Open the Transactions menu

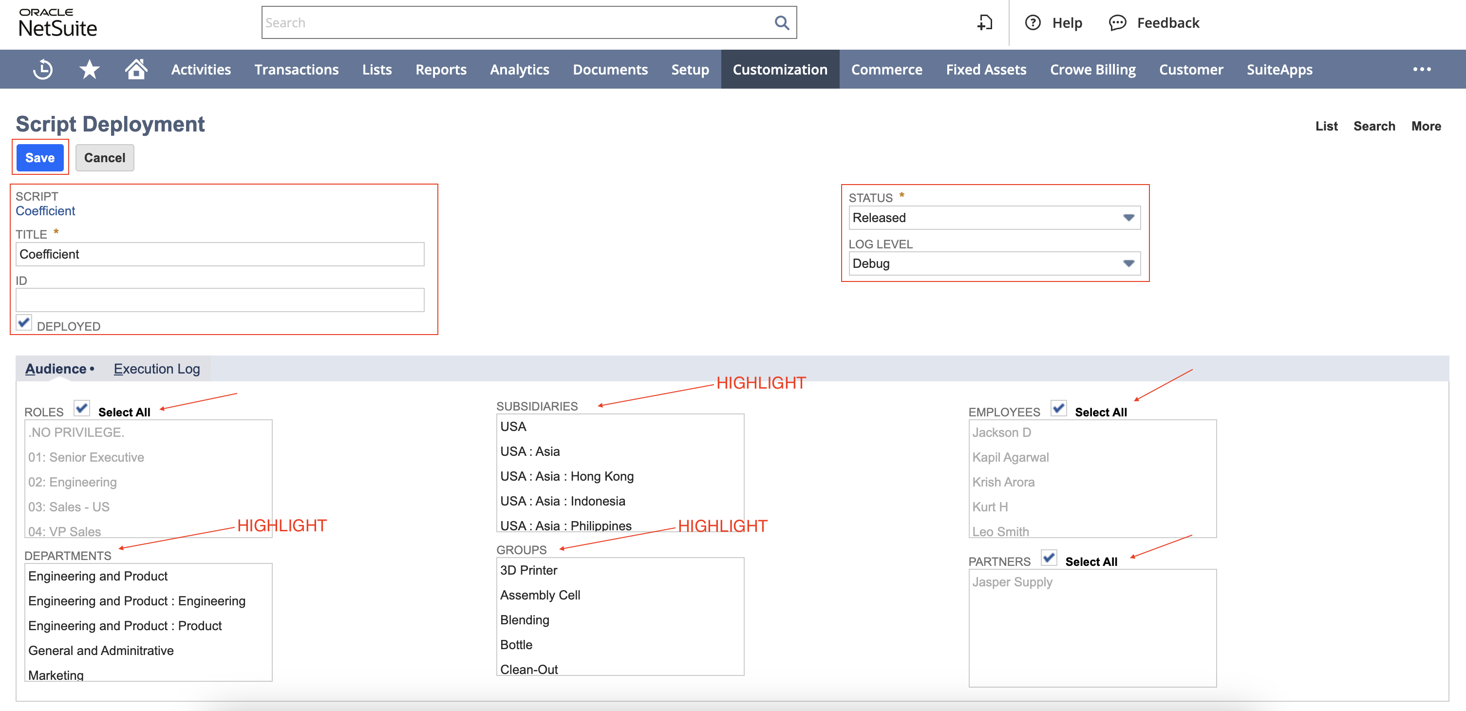297,70
